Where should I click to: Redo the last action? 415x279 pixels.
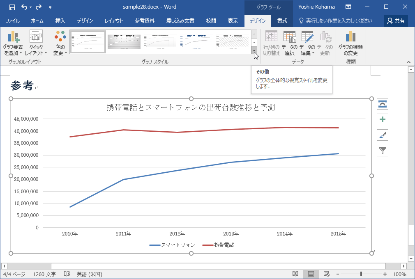[x=39, y=7]
